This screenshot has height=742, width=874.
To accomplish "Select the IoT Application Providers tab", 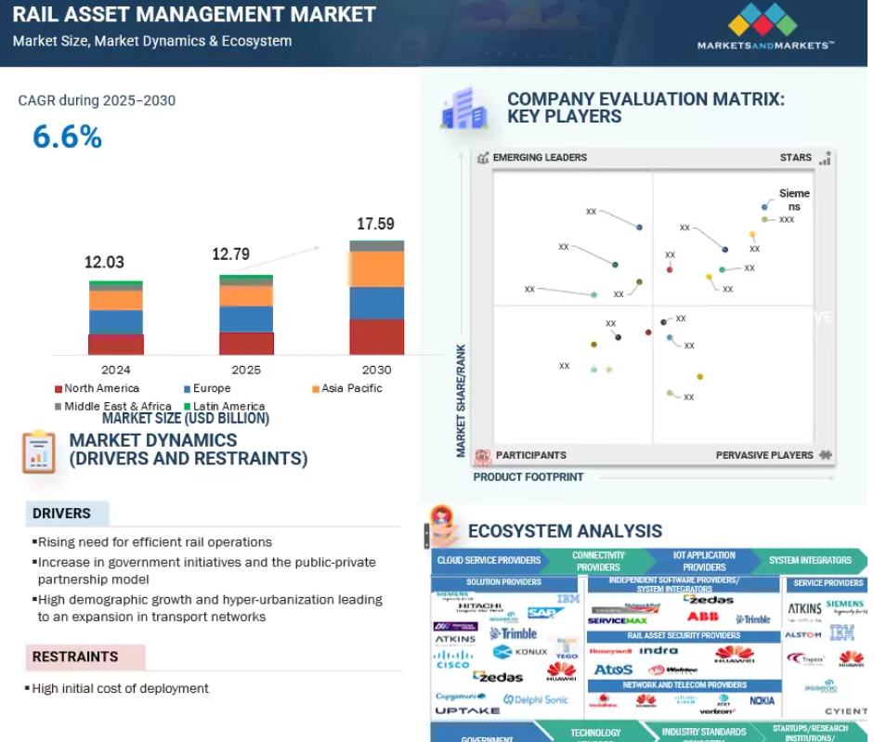I will pyautogui.click(x=704, y=562).
